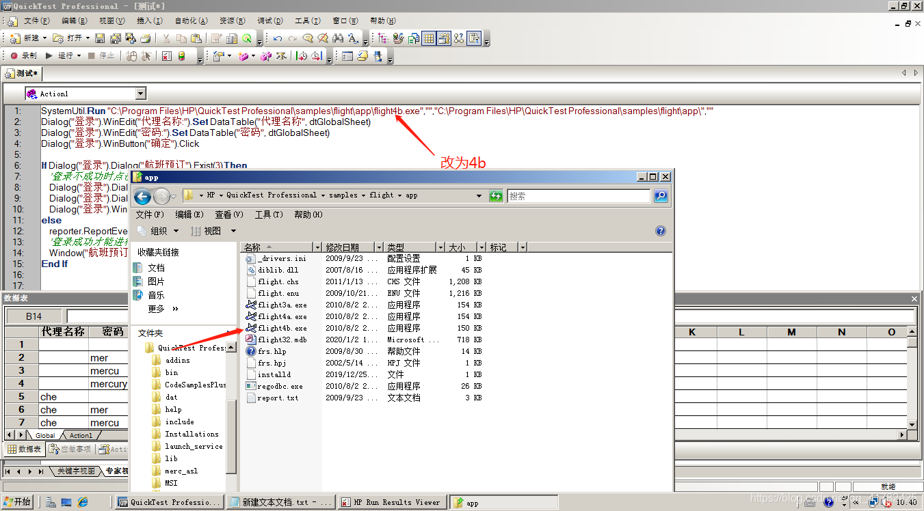Image resolution: width=924 pixels, height=511 pixels.
Task: Click the B14 cell reference box
Action: [34, 316]
